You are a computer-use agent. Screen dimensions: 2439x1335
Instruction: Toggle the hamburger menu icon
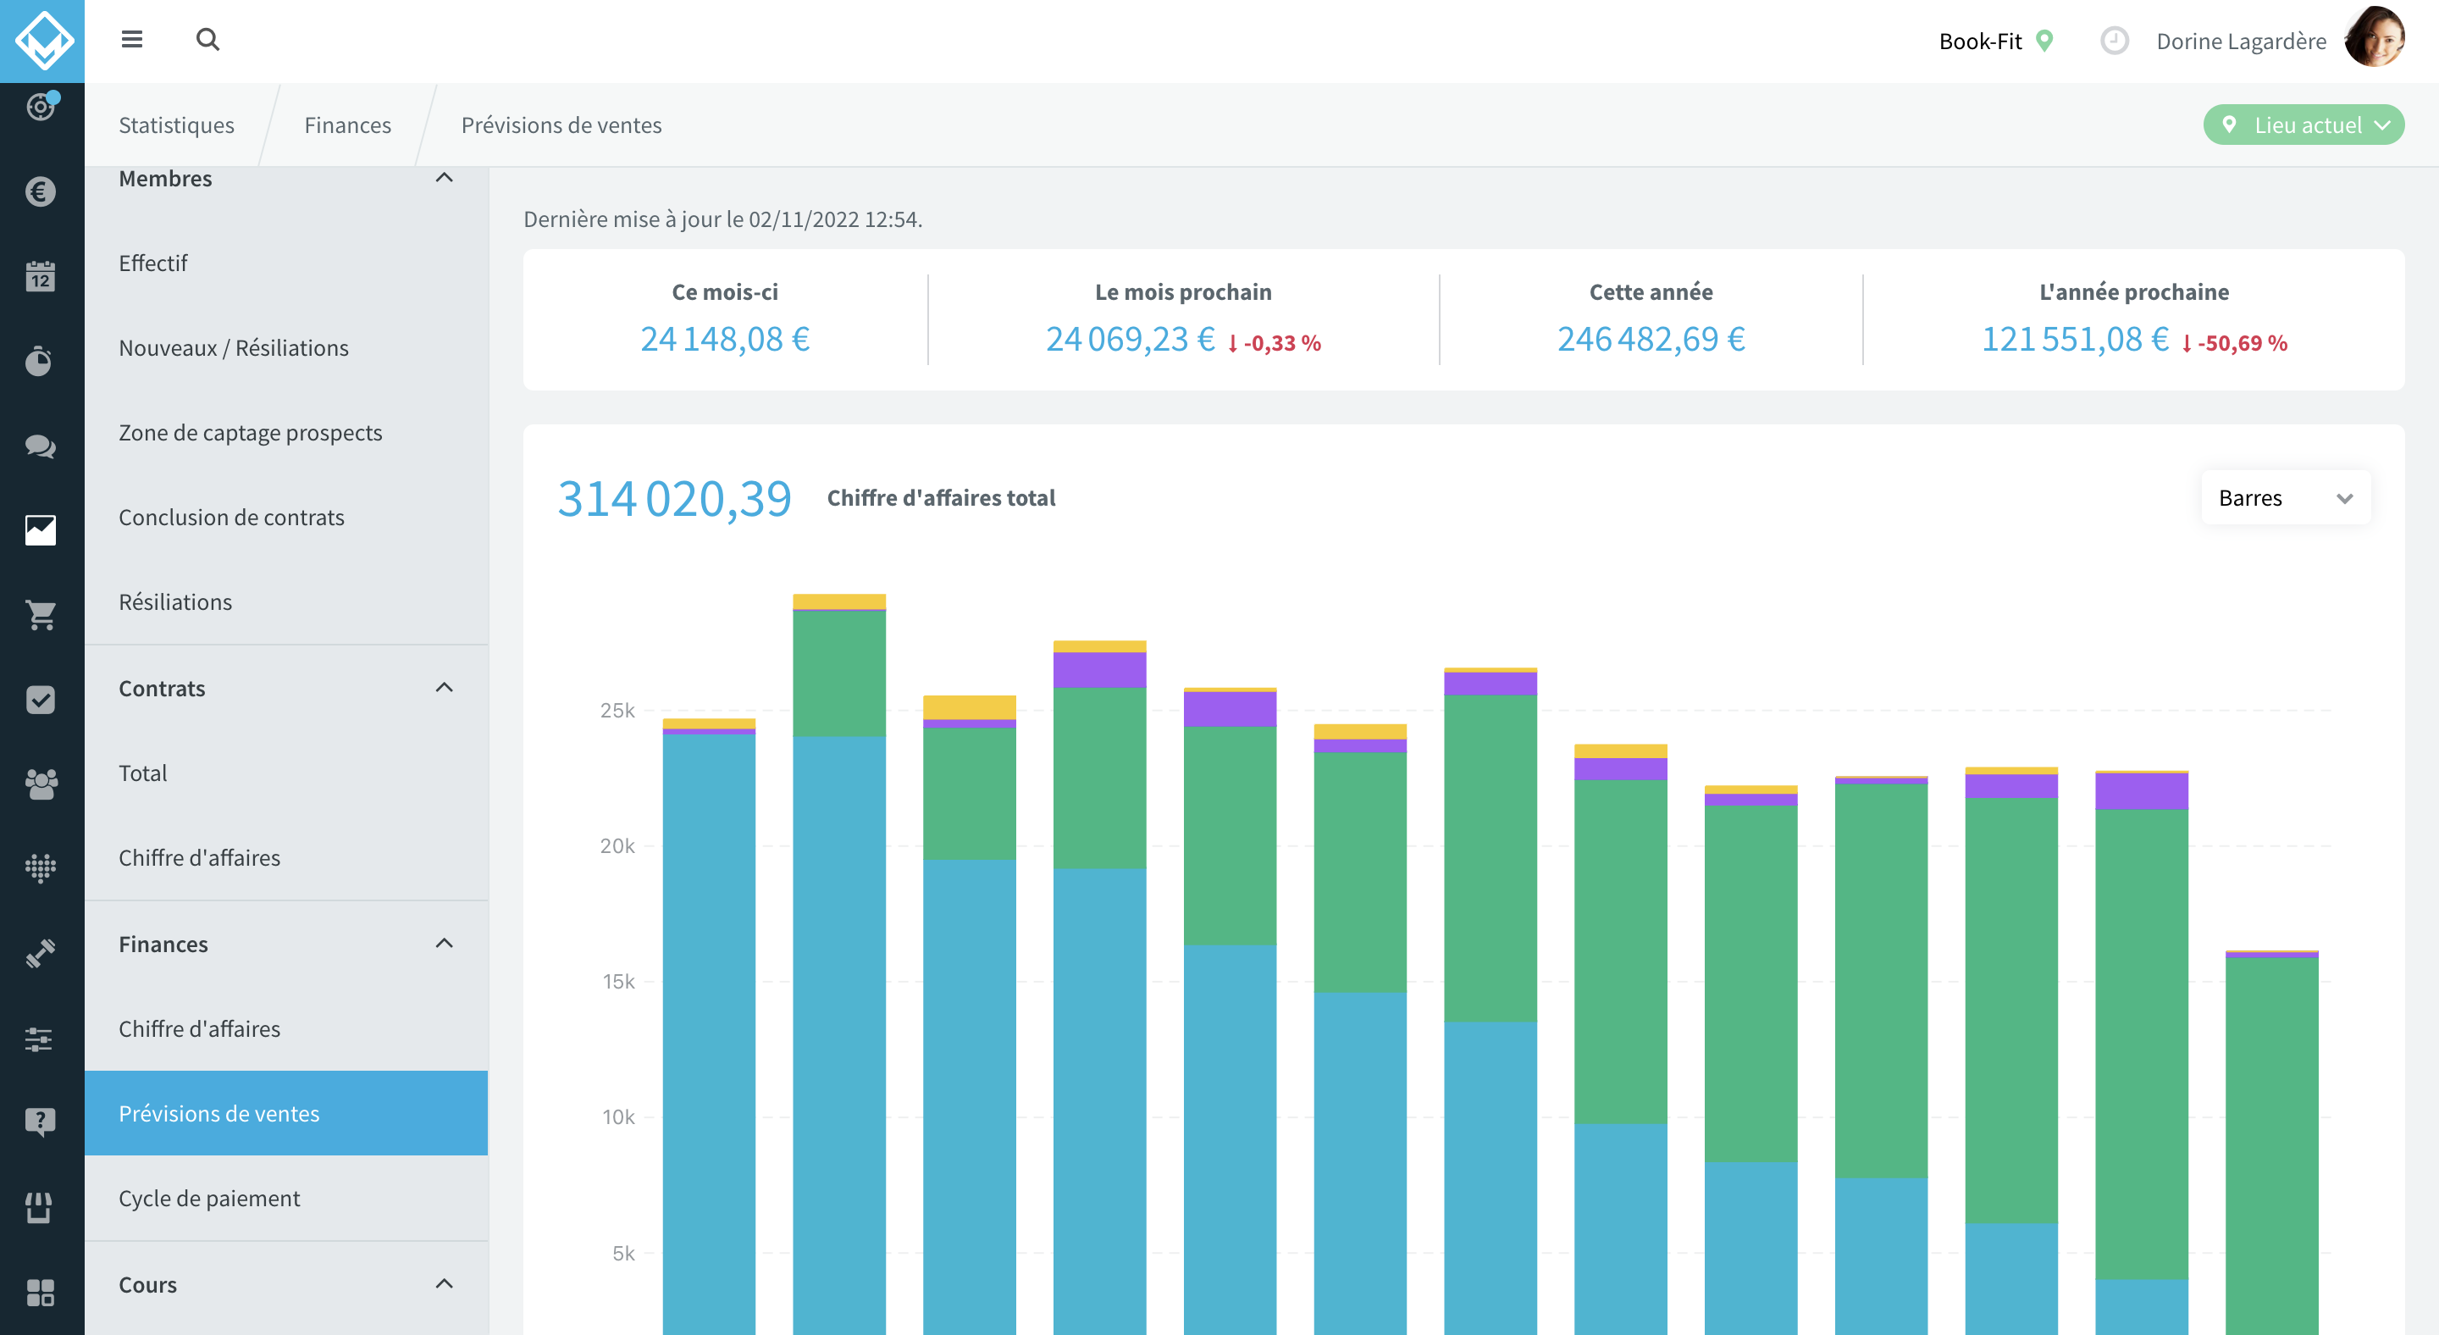click(131, 40)
